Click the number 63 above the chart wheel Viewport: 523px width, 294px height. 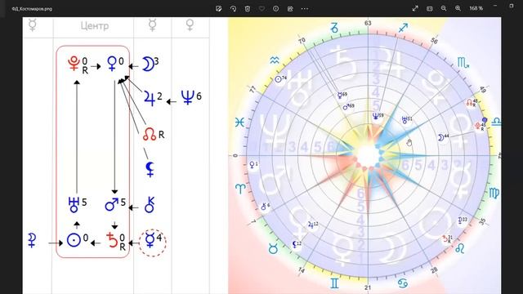[368, 23]
